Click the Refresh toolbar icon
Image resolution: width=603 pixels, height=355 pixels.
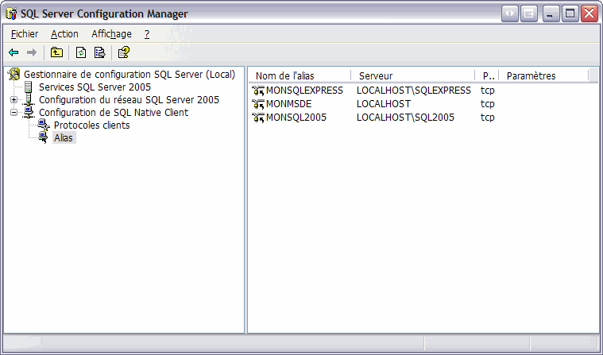(x=81, y=52)
